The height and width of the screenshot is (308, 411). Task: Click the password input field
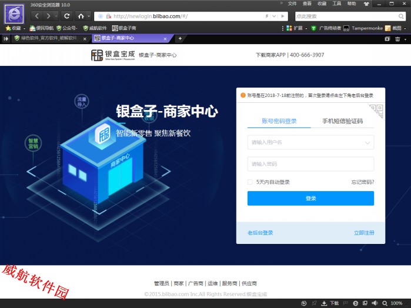pos(310,164)
